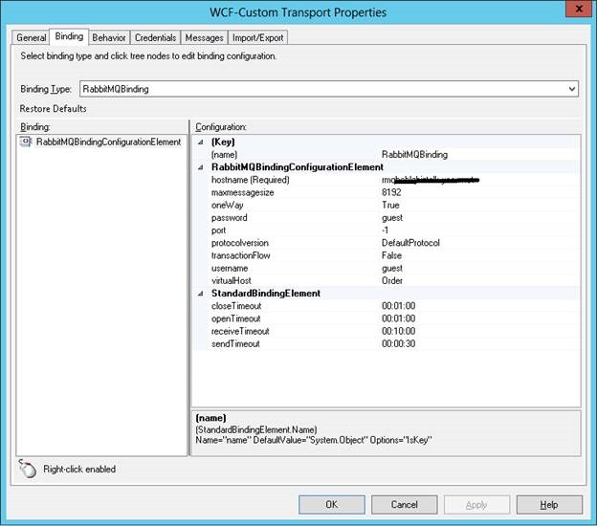Image resolution: width=597 pixels, height=526 pixels.
Task: Click the 8192 value
Action: coord(391,192)
